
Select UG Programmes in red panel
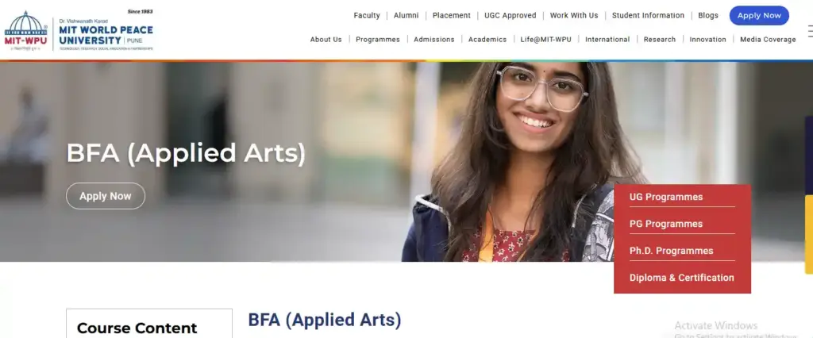pyautogui.click(x=666, y=197)
